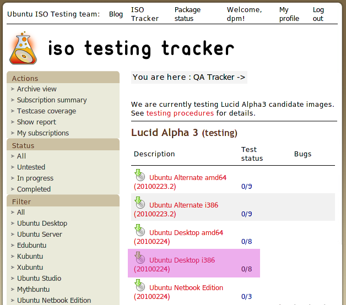Show Untested builds
This screenshot has height=305, width=346.
coord(31,167)
